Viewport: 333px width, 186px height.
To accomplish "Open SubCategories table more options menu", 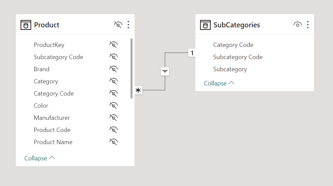I will point(308,25).
